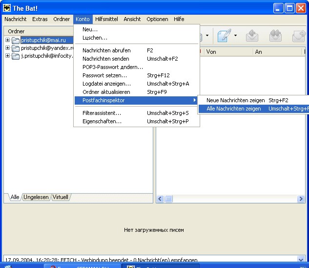Click The Bat! taskbar button
The width and height of the screenshot is (309, 268).
[x=161, y=266]
